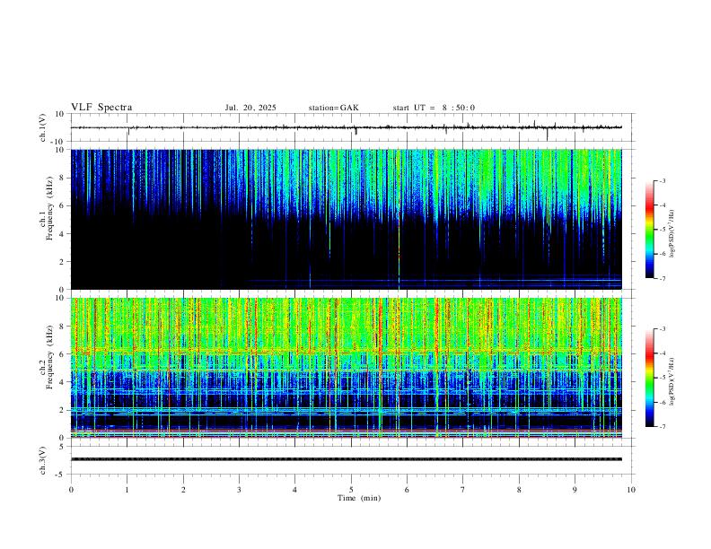Click the "ch.1(V)" waveform axis label

coord(43,127)
